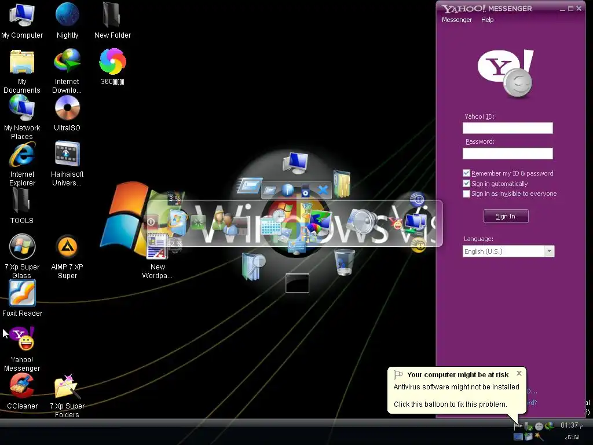Launch the Internet Download Manager desktop icon
This screenshot has height=445, width=593.
67,71
